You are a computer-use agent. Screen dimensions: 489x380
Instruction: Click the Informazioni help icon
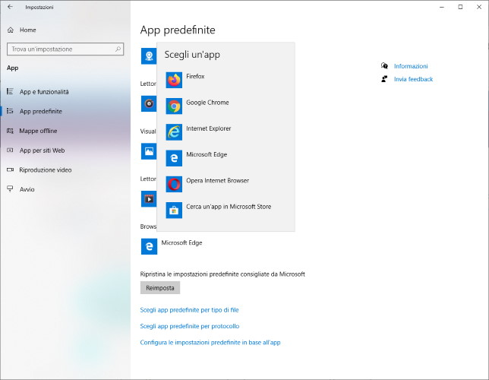pyautogui.click(x=384, y=66)
